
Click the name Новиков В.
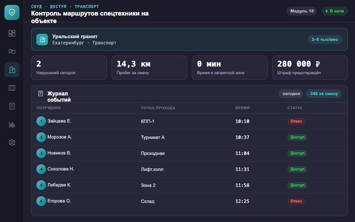pos(59,153)
